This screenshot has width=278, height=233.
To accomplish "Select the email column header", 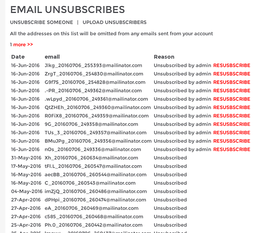I will 52,57.
